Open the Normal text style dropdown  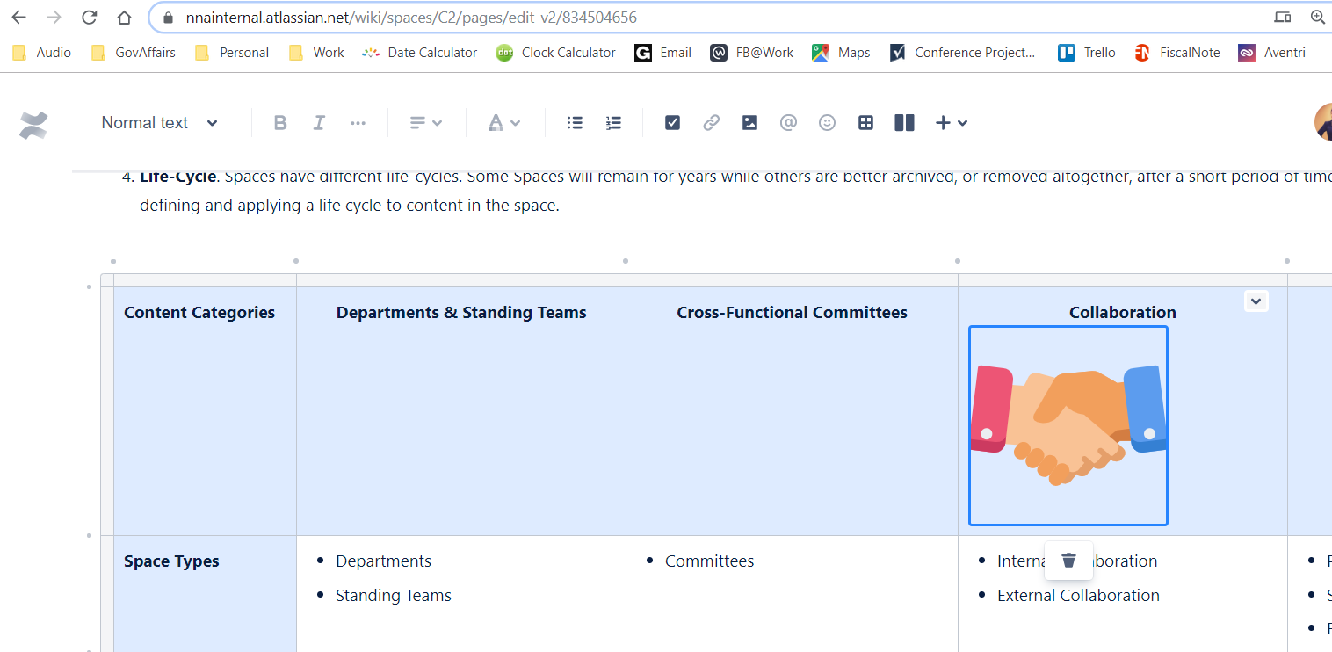point(159,123)
